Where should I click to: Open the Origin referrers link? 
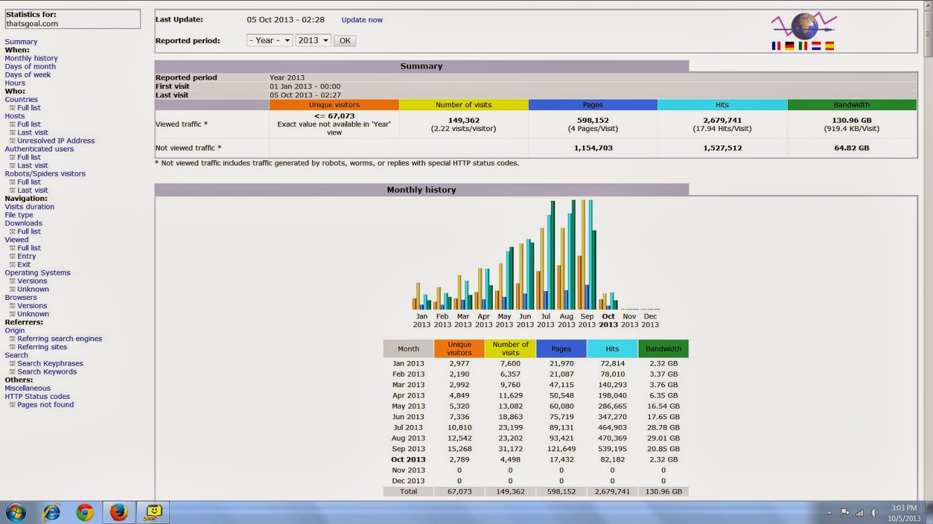pos(15,331)
